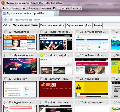Switch to the Разное group tab
120x112 pixels.
point(98,25)
